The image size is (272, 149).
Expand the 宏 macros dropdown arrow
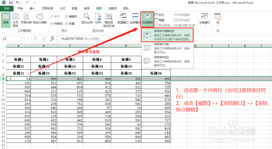218,26
